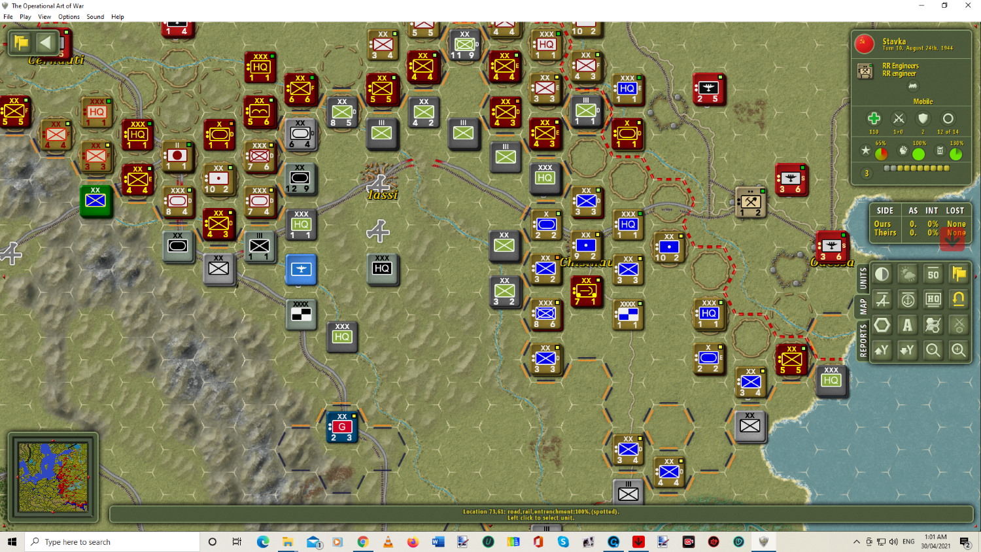Open the View menu
981x552 pixels.
[x=44, y=17]
